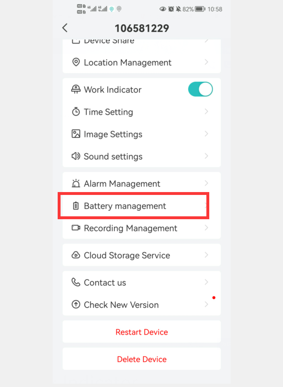Click the Sound settings speaker icon
Screen dimensions: 283x387
[x=76, y=156]
